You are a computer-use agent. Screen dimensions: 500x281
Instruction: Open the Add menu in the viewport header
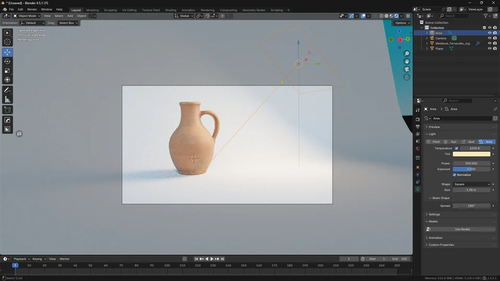[70, 16]
